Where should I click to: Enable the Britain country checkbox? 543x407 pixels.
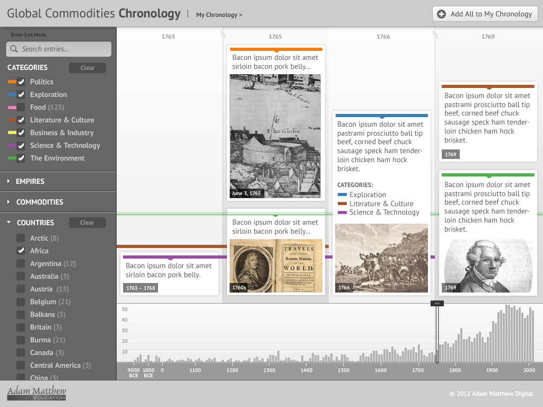[21, 327]
